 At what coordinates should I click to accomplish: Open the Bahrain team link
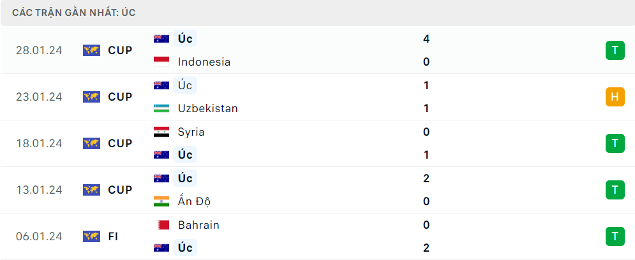198,225
